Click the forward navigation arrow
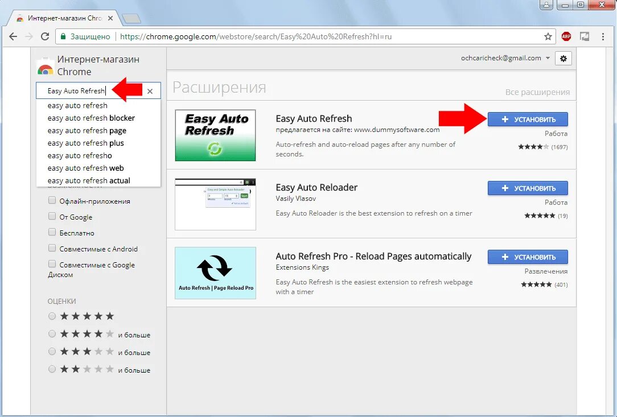The image size is (617, 417). tap(28, 36)
